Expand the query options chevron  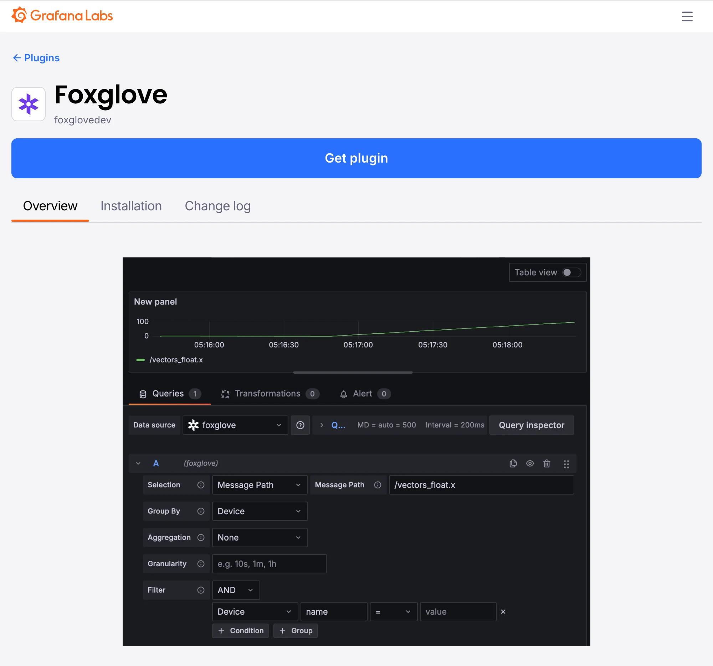[322, 425]
